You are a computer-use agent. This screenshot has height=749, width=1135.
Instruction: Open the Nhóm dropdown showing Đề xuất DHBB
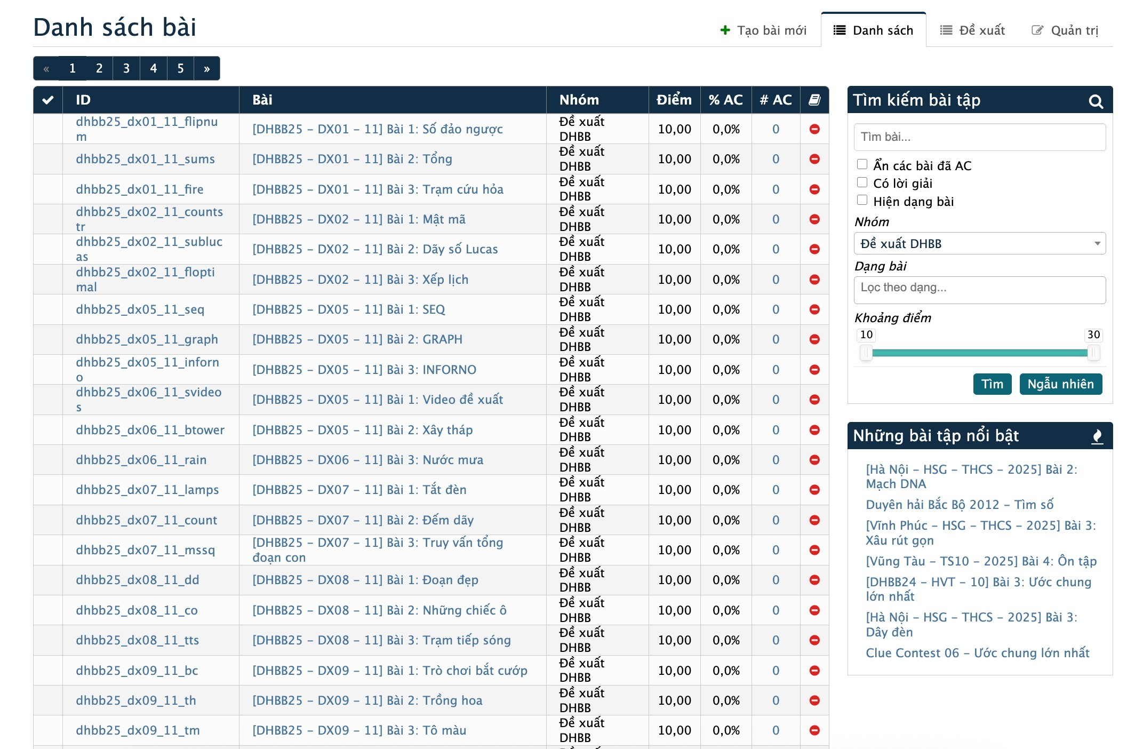pyautogui.click(x=979, y=244)
